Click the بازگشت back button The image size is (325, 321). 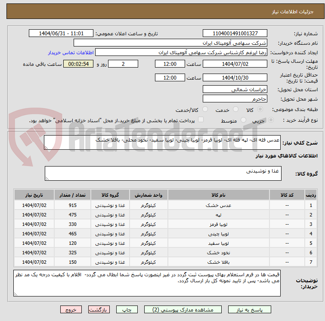pos(99,309)
